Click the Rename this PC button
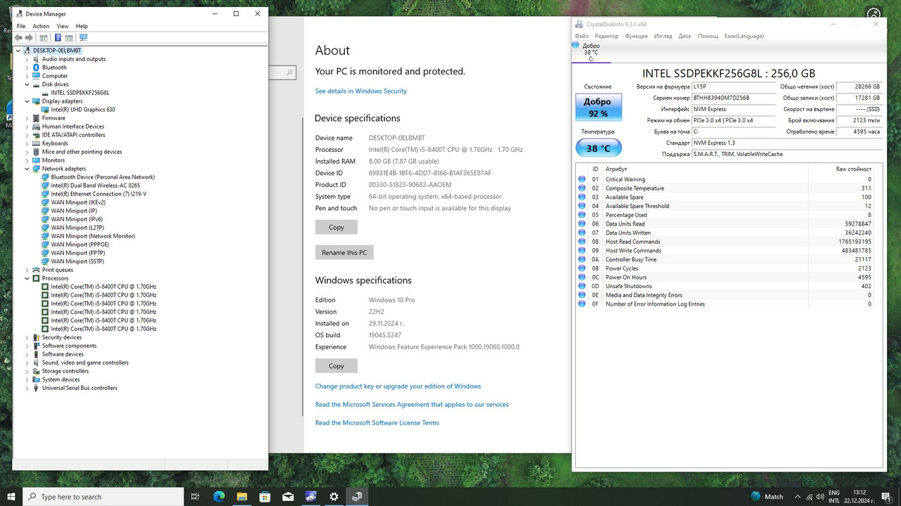This screenshot has height=506, width=901. [344, 252]
